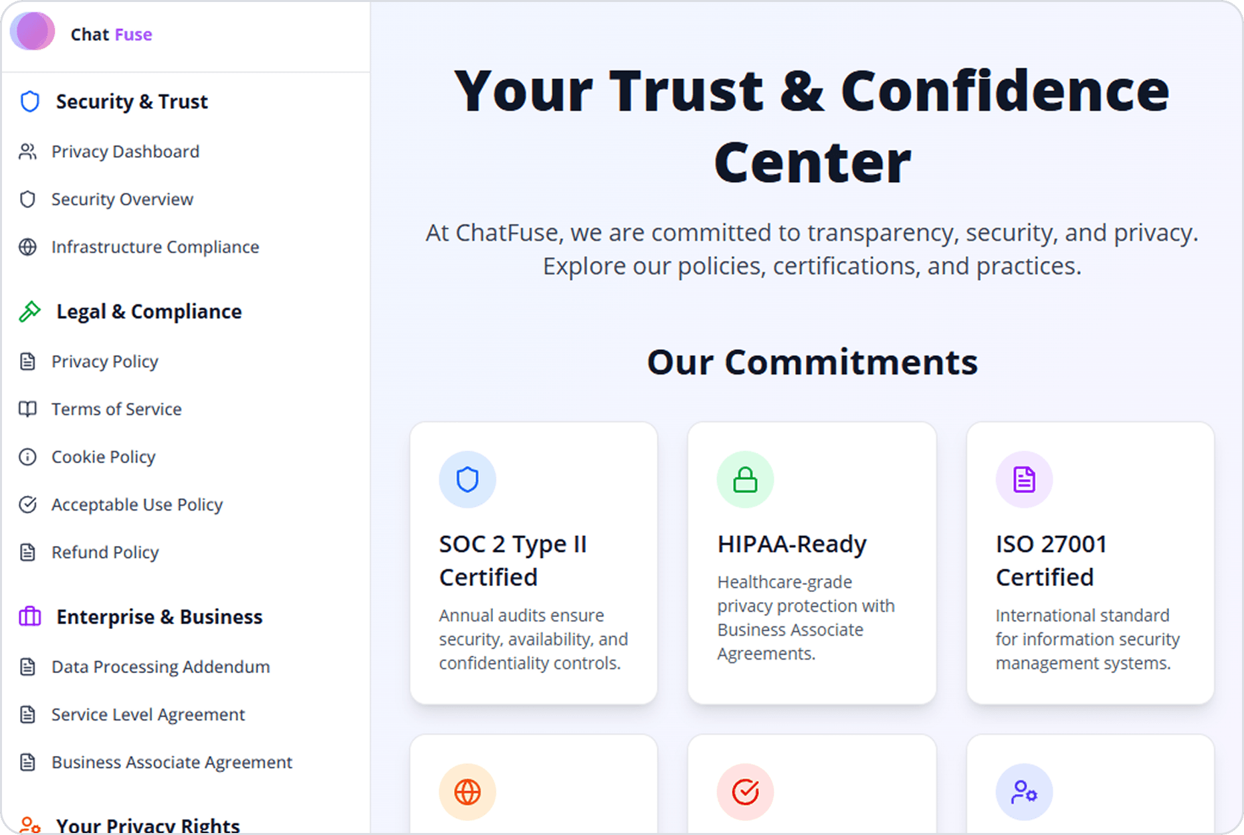Select the purple document icon on ISO 27001 card
This screenshot has width=1244, height=835.
coord(1023,479)
